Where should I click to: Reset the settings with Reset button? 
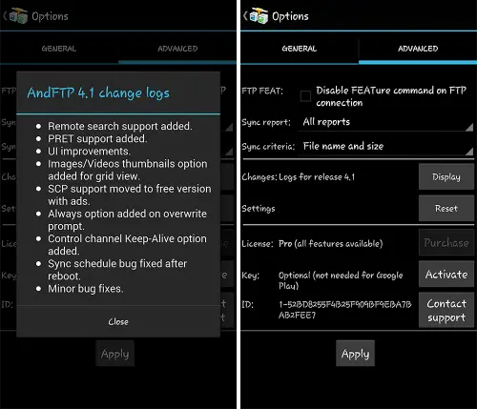pyautogui.click(x=446, y=209)
